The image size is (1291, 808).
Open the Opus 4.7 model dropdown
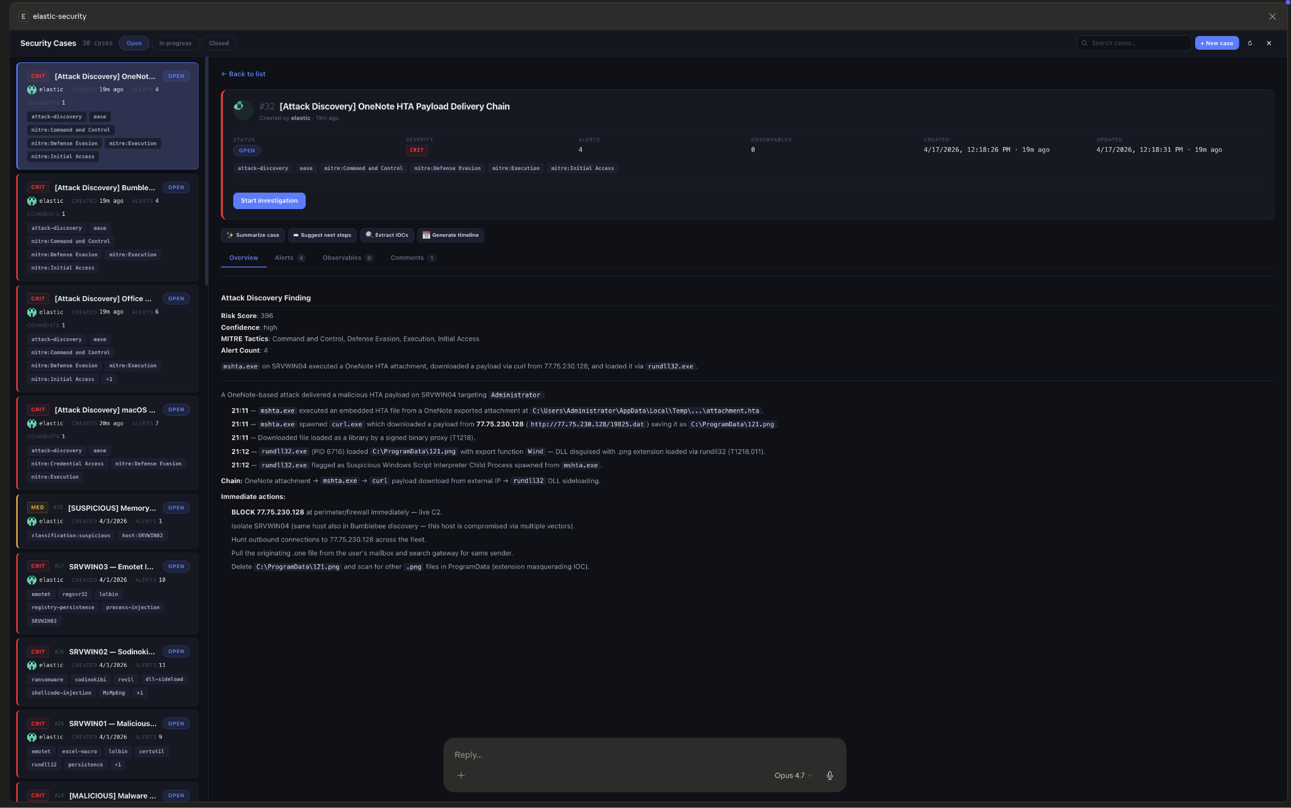[x=793, y=775]
